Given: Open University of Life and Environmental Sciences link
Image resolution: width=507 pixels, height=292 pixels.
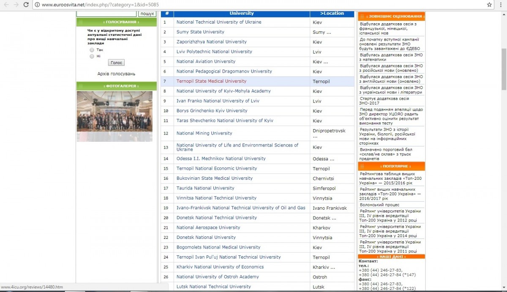Looking at the screenshot, I should tap(237, 147).
